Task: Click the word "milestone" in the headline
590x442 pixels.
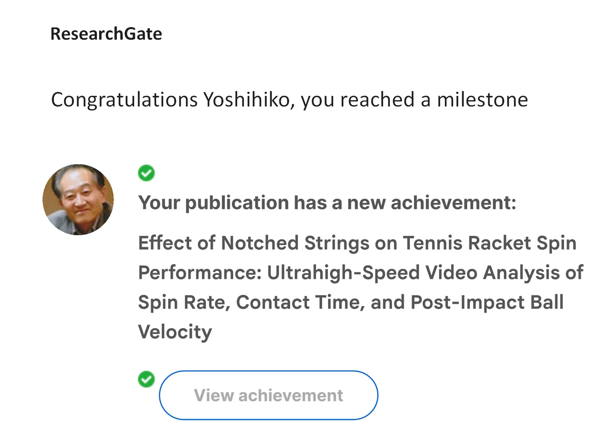Action: click(x=482, y=100)
